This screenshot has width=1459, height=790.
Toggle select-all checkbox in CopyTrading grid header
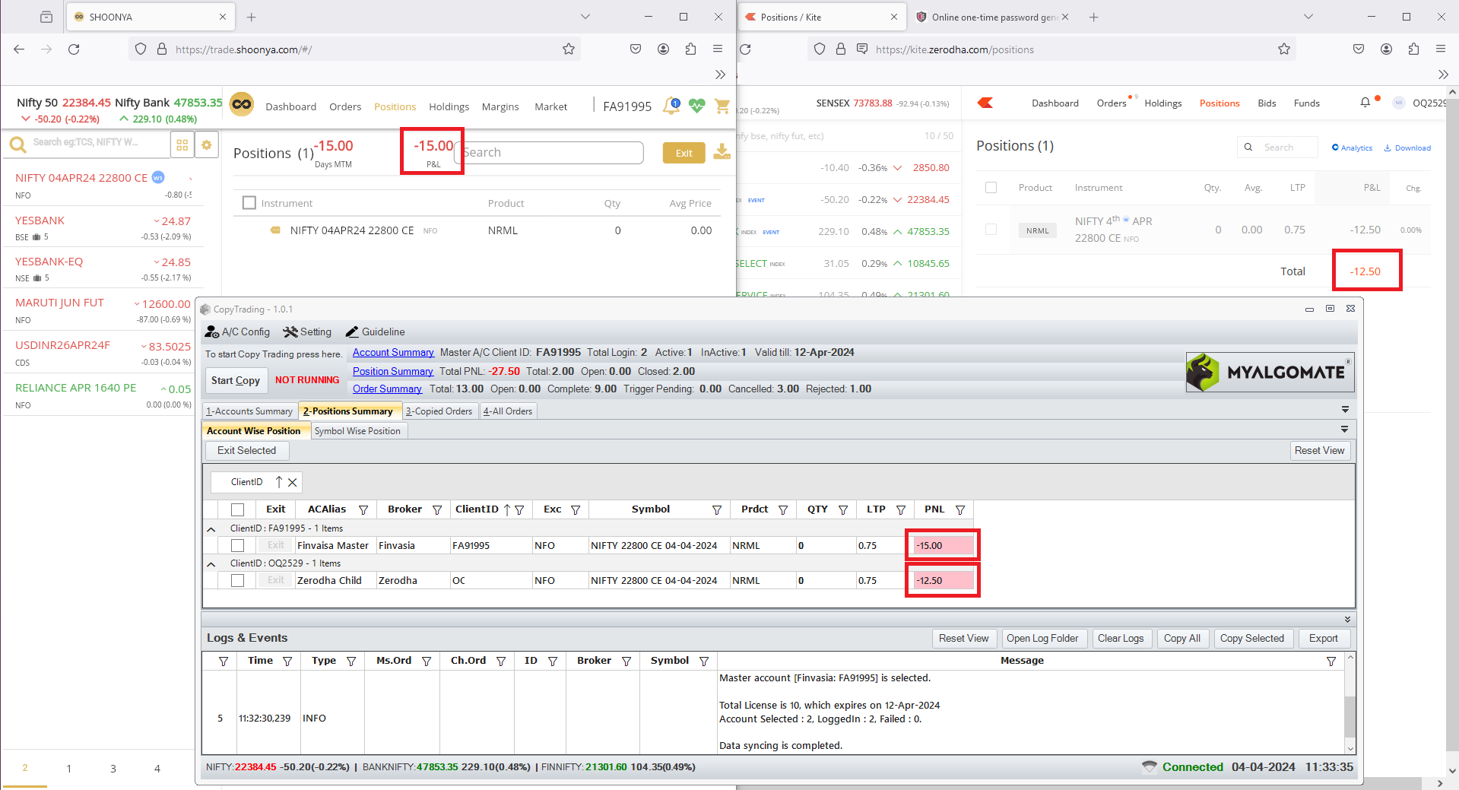click(238, 510)
